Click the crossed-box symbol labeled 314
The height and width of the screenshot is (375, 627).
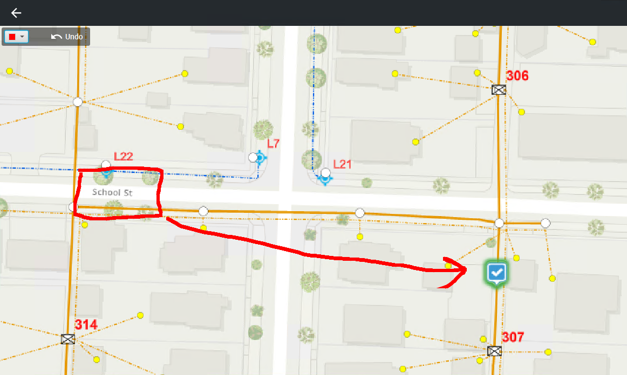coord(68,339)
